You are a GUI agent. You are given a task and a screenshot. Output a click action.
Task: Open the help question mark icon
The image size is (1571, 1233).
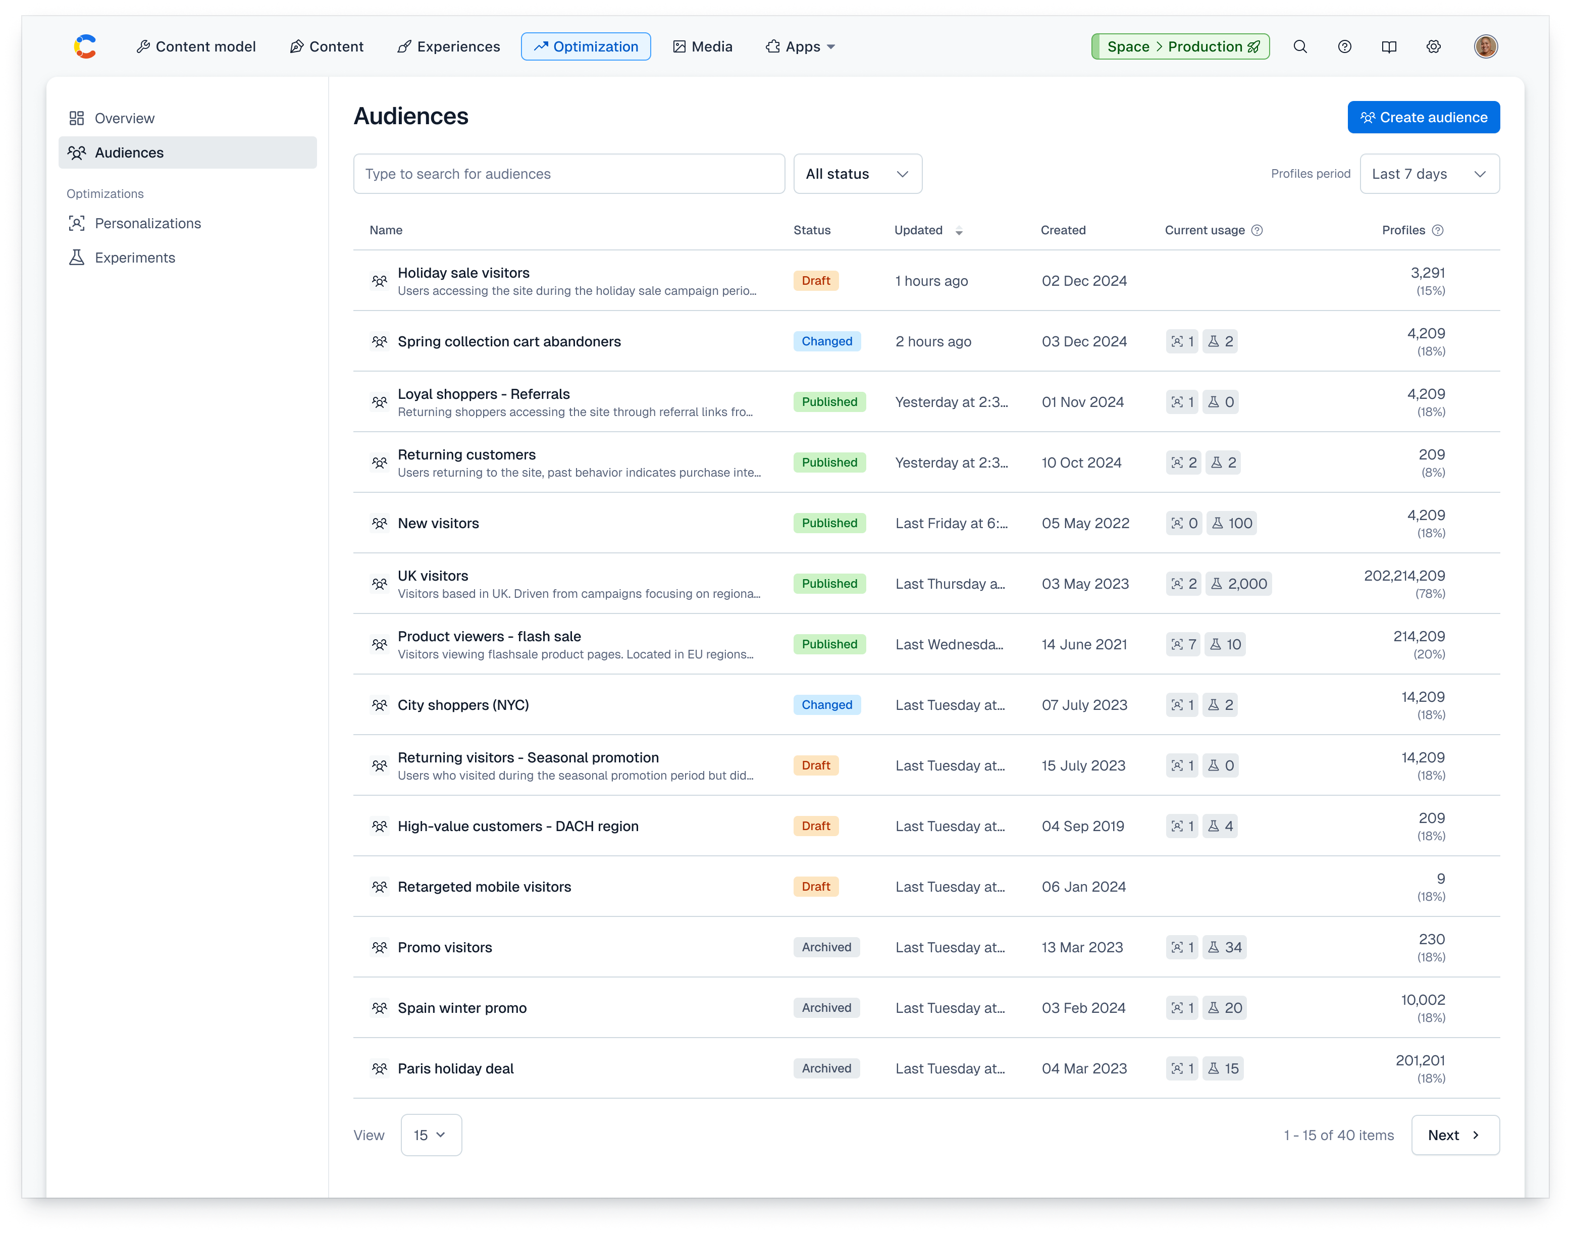[1344, 47]
